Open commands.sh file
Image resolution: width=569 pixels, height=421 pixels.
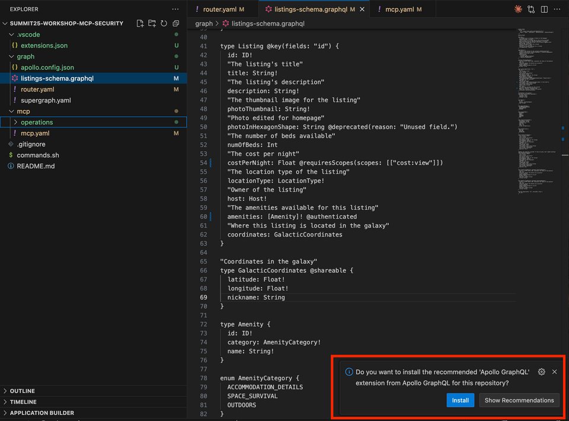coord(93,155)
